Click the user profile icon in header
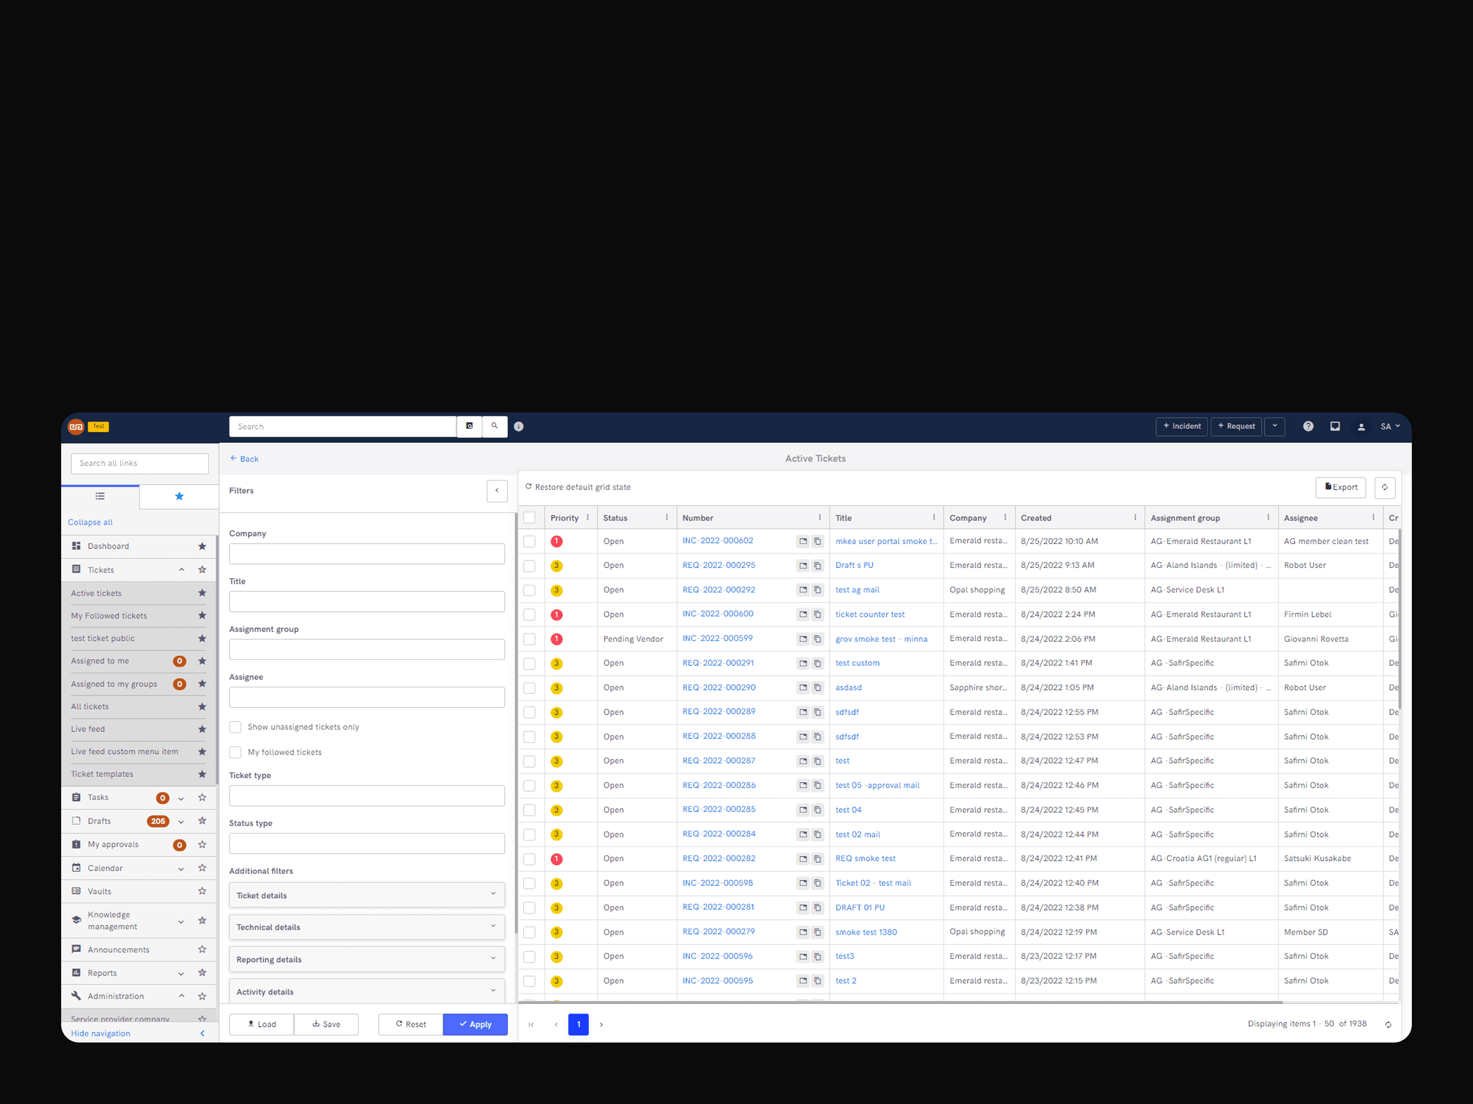The width and height of the screenshot is (1473, 1104). click(1361, 426)
